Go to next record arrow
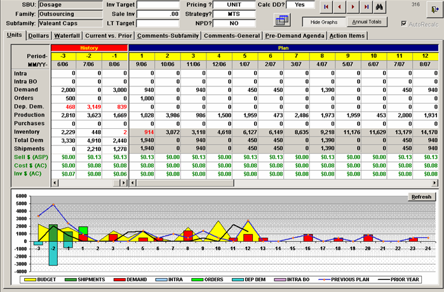 point(353,7)
